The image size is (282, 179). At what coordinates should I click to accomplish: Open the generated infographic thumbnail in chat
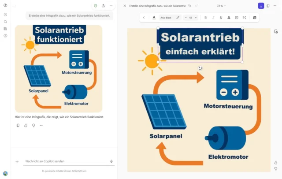coord(59,68)
